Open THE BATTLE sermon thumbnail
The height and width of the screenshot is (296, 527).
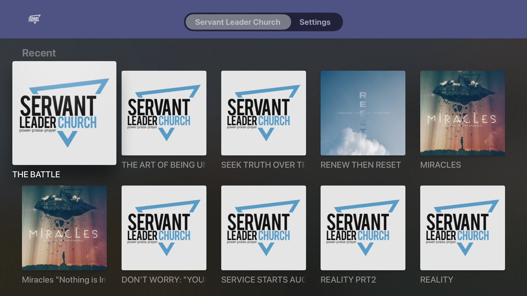click(x=64, y=113)
